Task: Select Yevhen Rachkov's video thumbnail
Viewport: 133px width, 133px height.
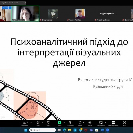Action: click(x=80, y=14)
